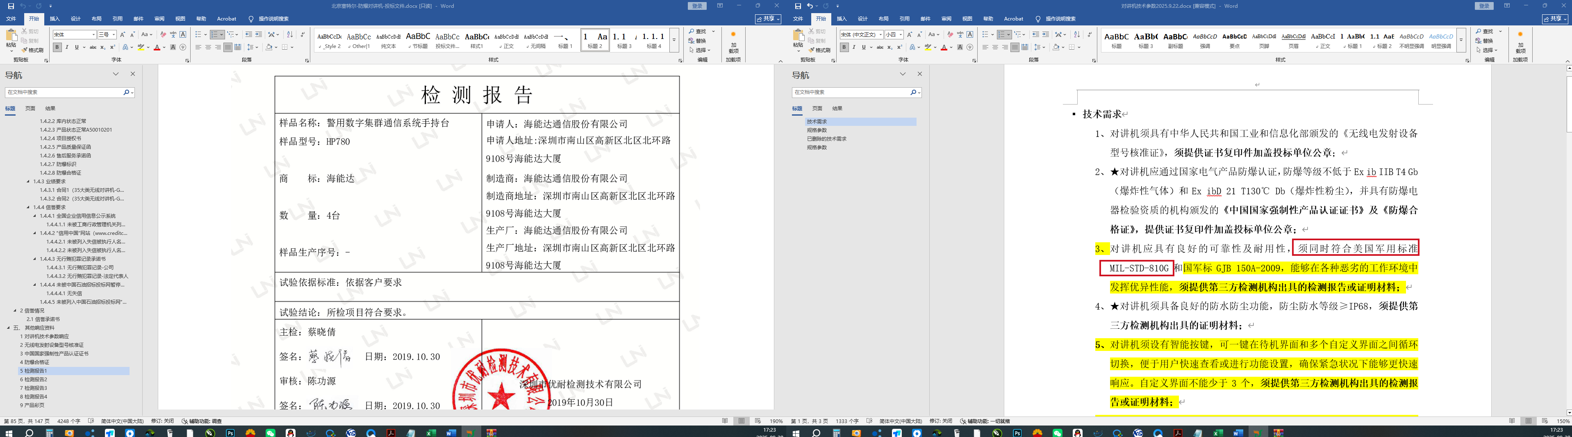
Task: Open the phonetic guide in the right window
Action: [960, 35]
